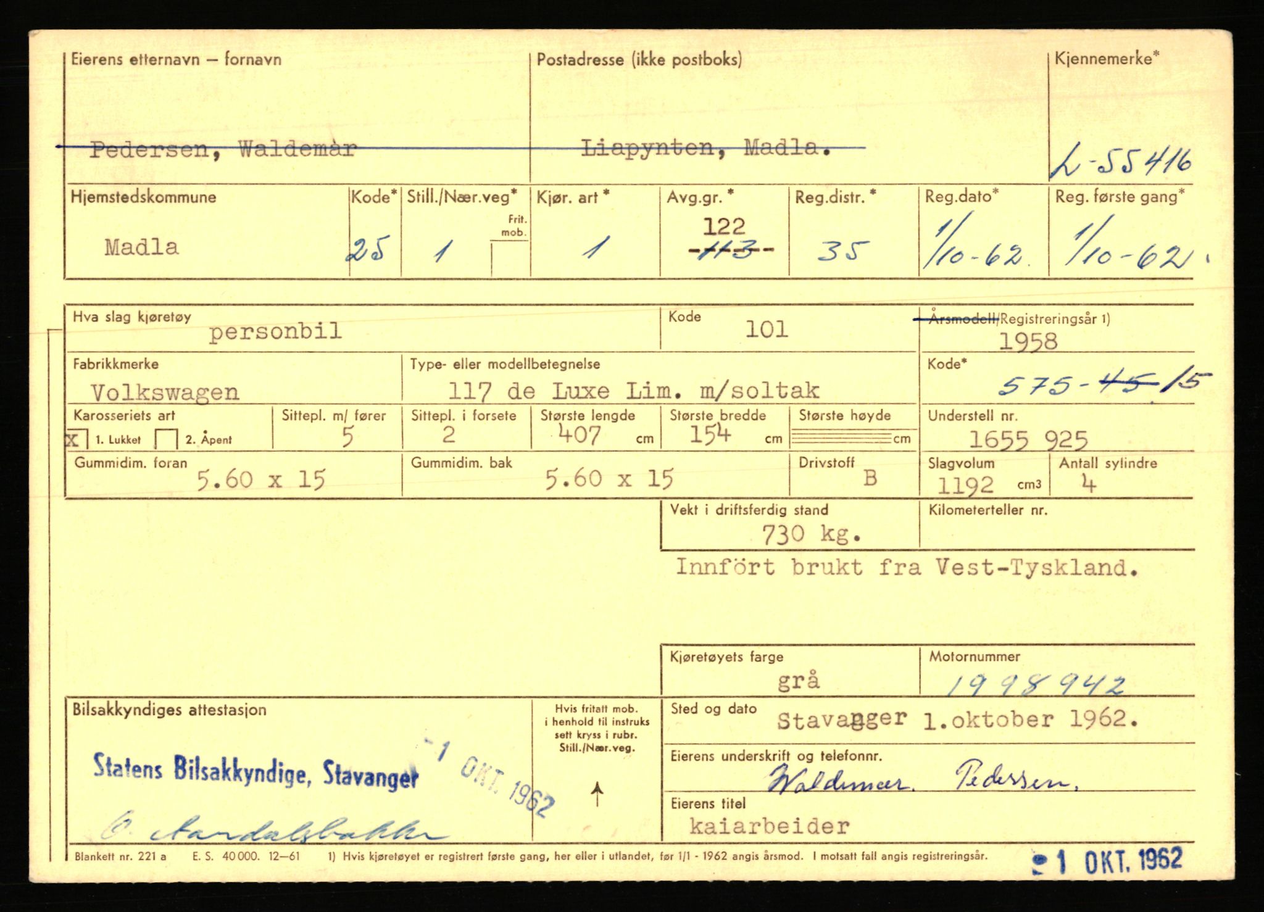Screen dimensions: 1264x912
Task: Click the cylinder count '4'
Action: point(1088,483)
